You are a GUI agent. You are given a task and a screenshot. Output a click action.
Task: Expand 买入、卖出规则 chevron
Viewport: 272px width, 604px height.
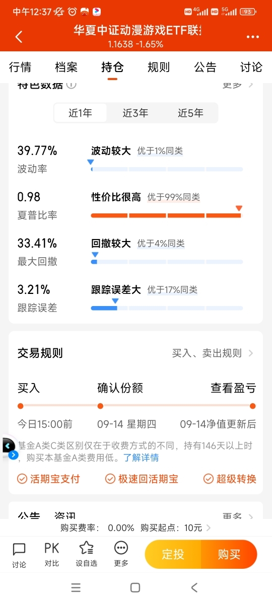[x=251, y=353]
